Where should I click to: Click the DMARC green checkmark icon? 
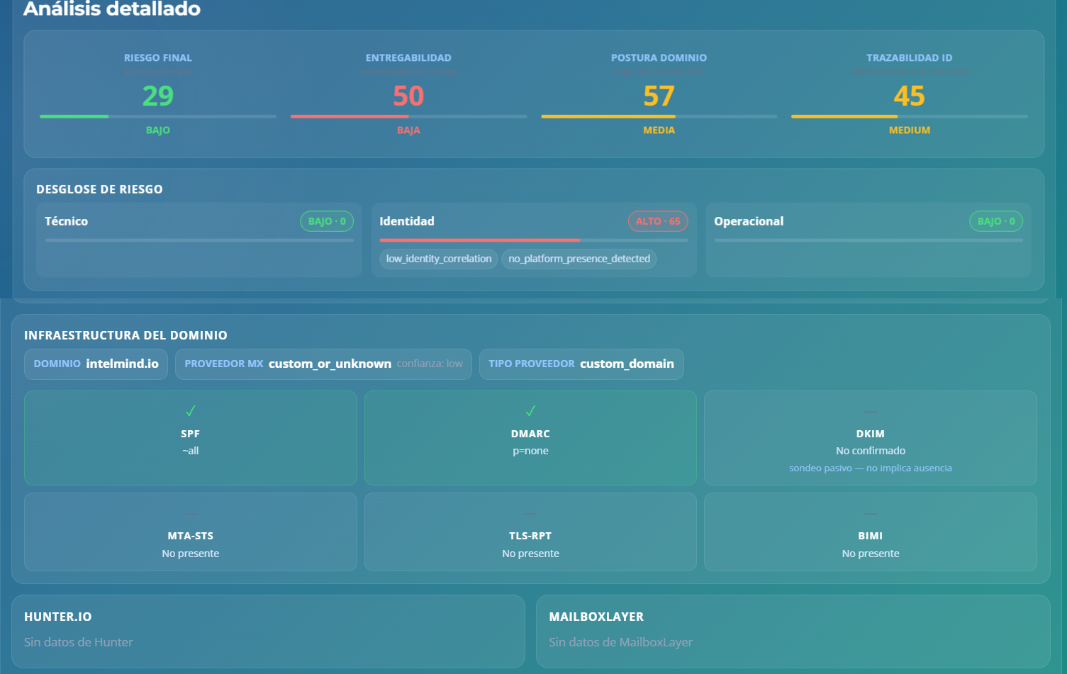(x=530, y=411)
